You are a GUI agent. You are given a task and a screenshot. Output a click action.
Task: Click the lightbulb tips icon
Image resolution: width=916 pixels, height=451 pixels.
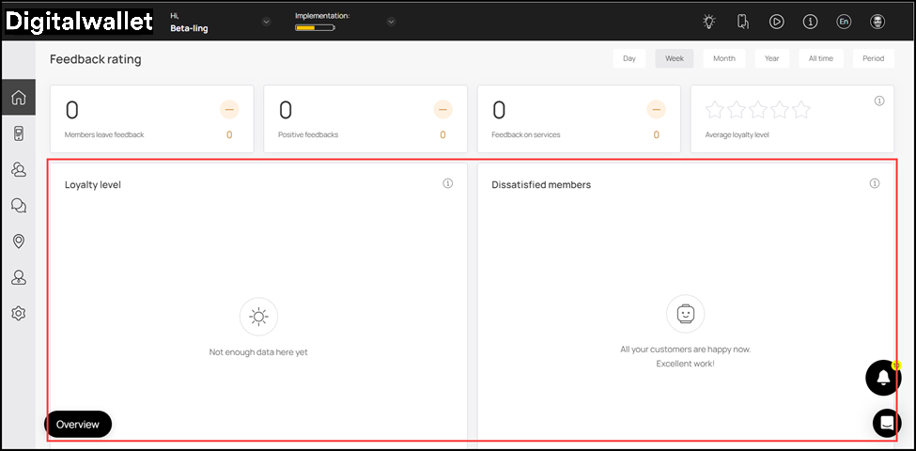coord(708,22)
